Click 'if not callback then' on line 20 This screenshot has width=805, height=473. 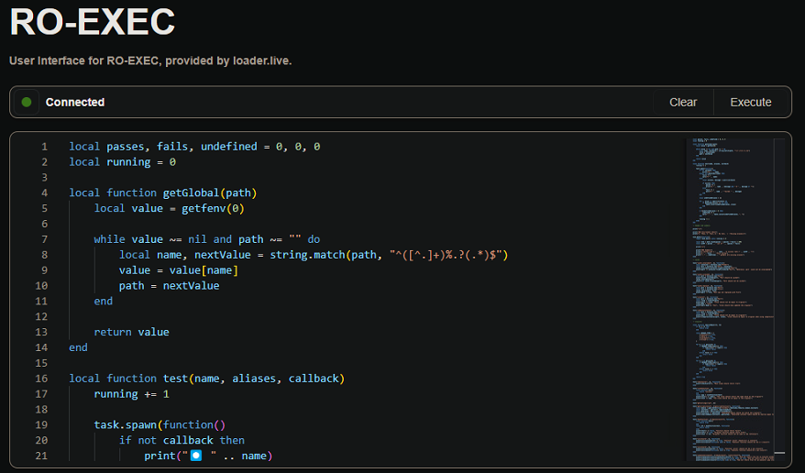[x=182, y=440]
